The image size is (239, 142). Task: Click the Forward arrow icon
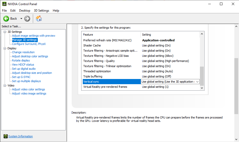[x=27, y=19]
